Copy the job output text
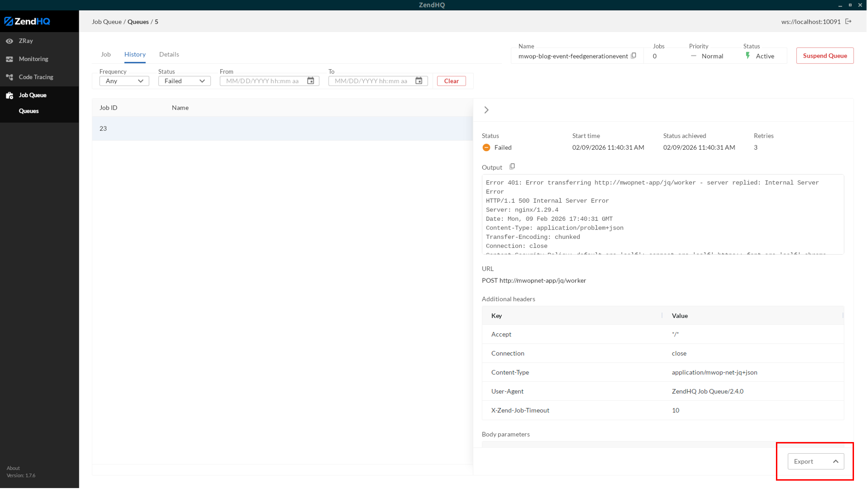The image size is (867, 489). coord(512,167)
